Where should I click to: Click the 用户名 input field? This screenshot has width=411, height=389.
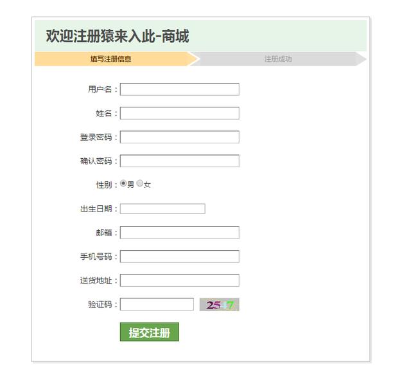point(180,89)
